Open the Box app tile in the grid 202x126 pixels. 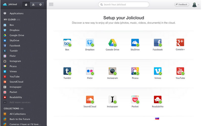tap(67, 45)
